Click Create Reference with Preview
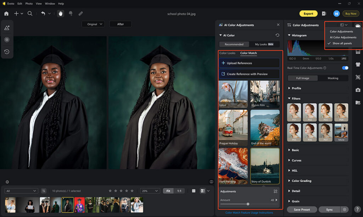The height and width of the screenshot is (217, 363). pyautogui.click(x=249, y=74)
